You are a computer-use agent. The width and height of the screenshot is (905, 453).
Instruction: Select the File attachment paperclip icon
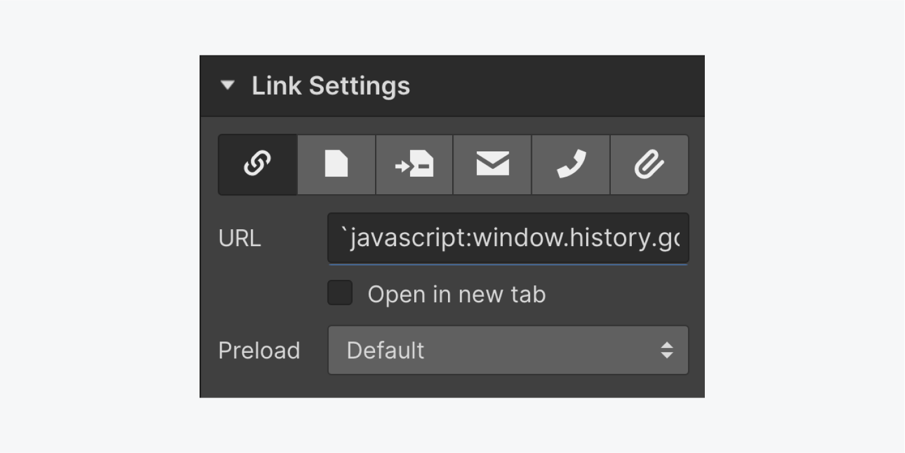[649, 165]
